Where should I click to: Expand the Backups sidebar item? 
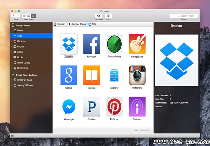12,41
